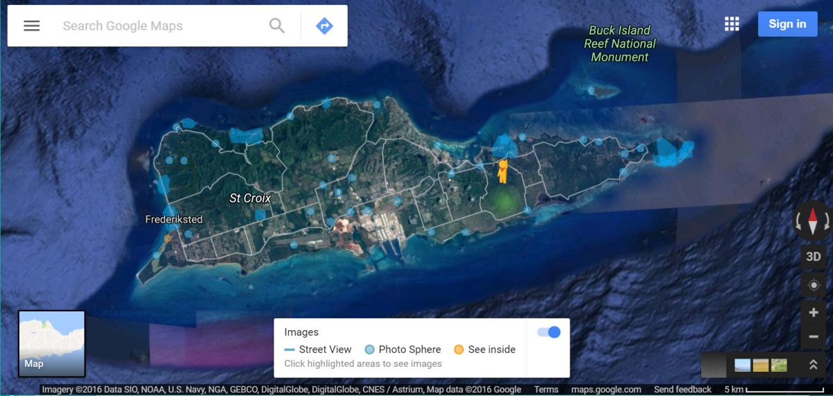Click the Frederiksted town label

174,219
